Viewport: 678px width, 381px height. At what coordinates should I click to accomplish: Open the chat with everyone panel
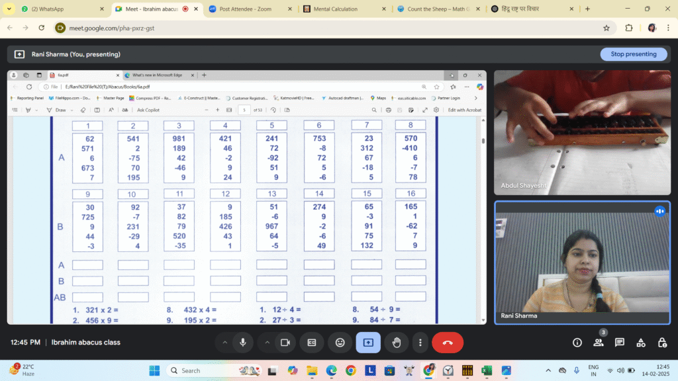pos(620,343)
